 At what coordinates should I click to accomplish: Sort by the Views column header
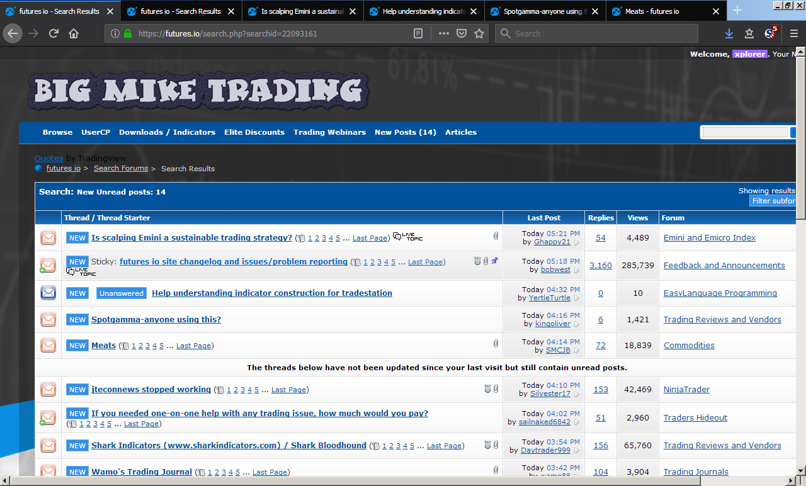638,218
